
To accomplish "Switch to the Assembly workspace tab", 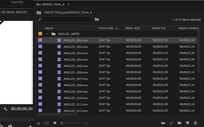I will pos(17,2).
